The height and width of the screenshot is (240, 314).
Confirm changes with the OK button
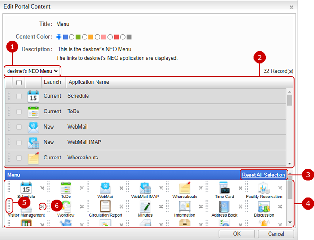tap(237, 234)
